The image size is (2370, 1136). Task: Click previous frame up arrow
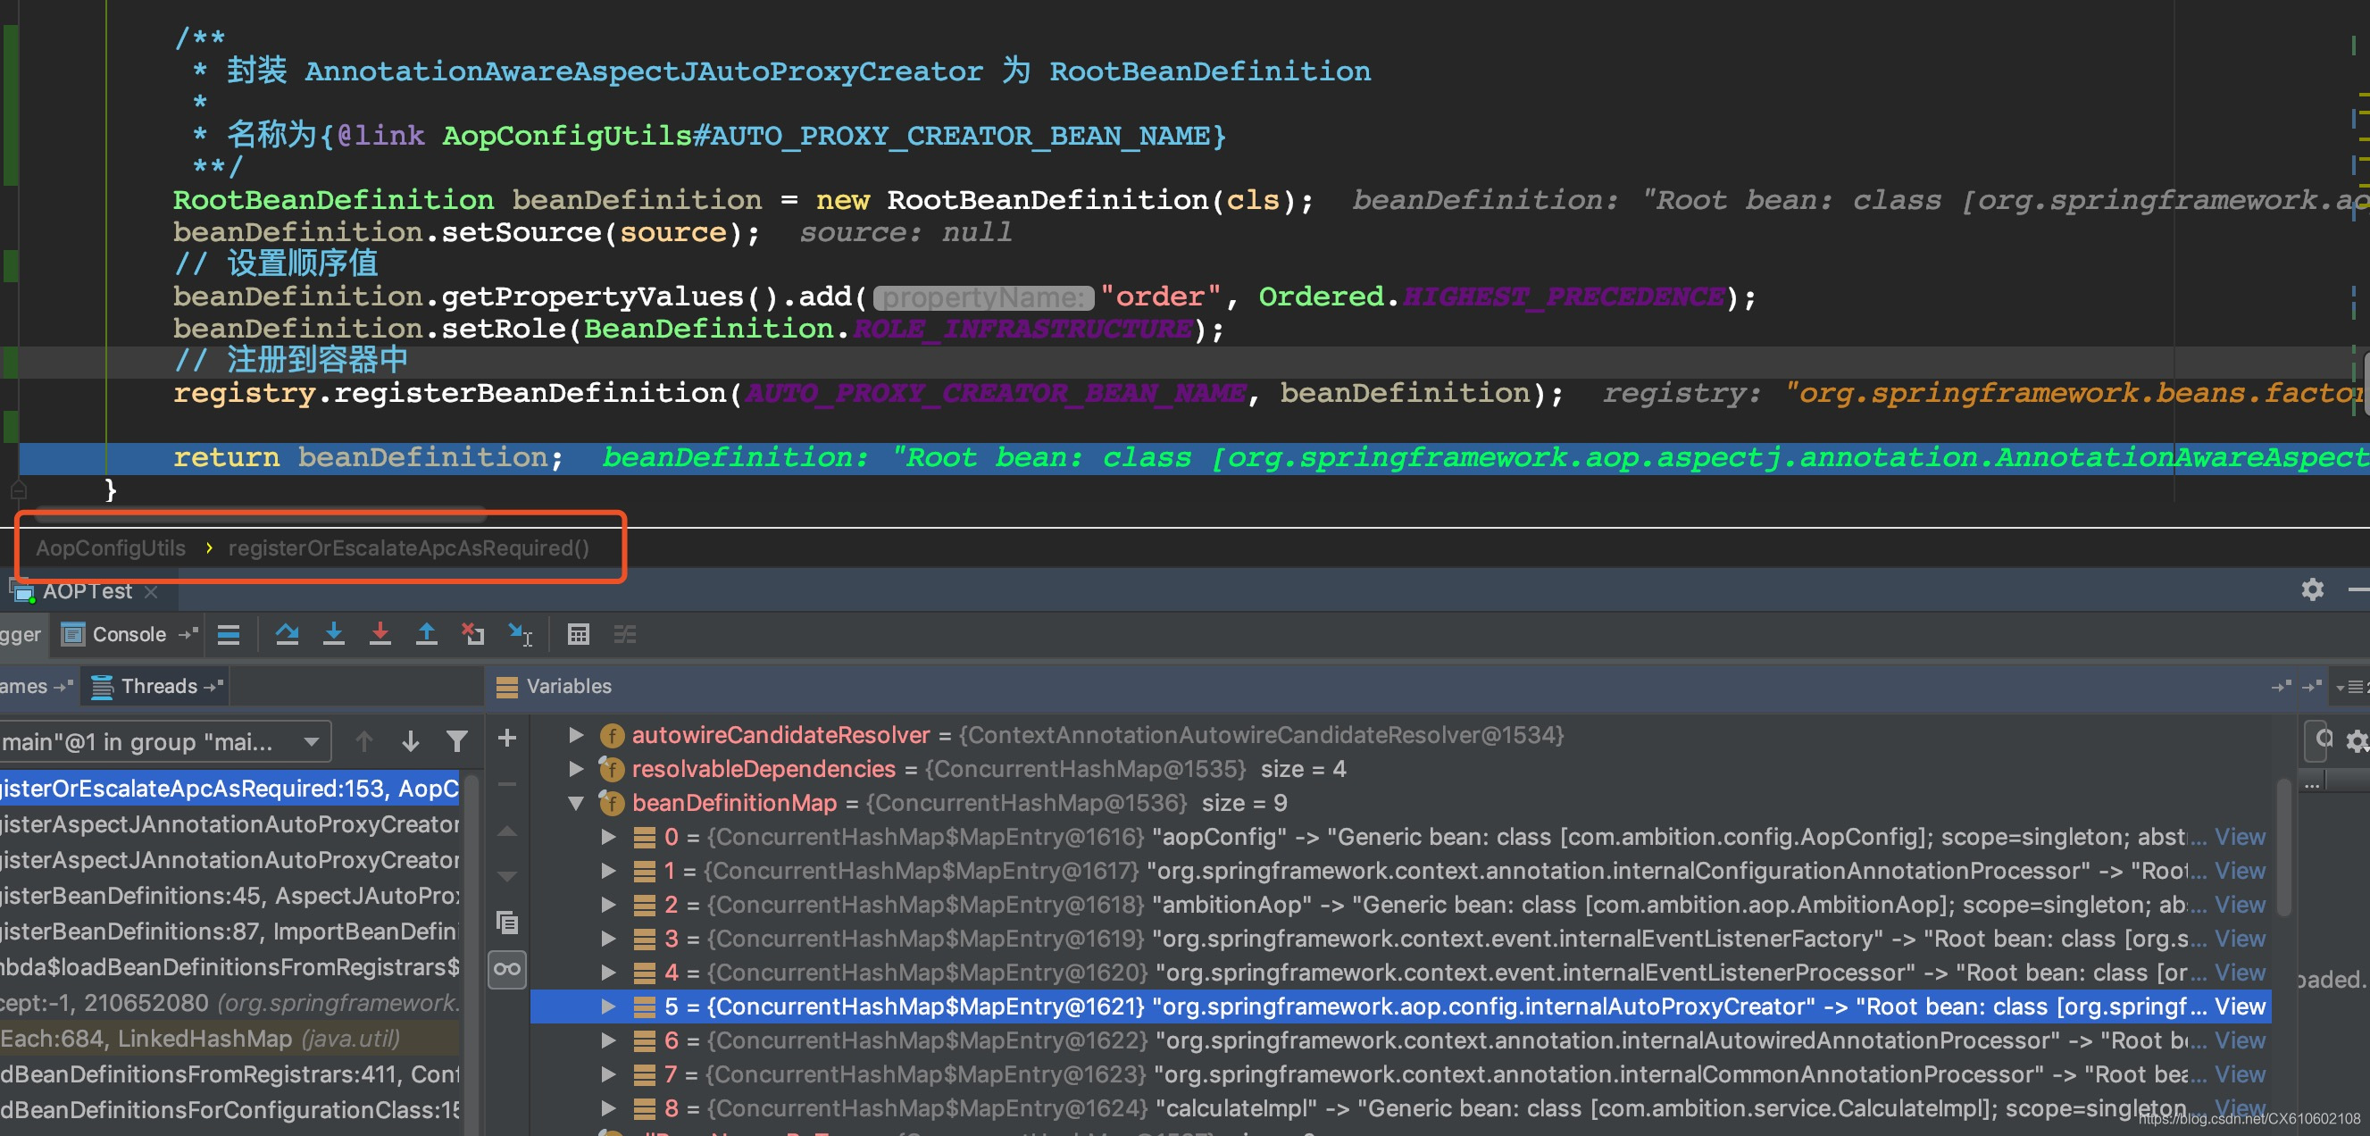coord(364,741)
